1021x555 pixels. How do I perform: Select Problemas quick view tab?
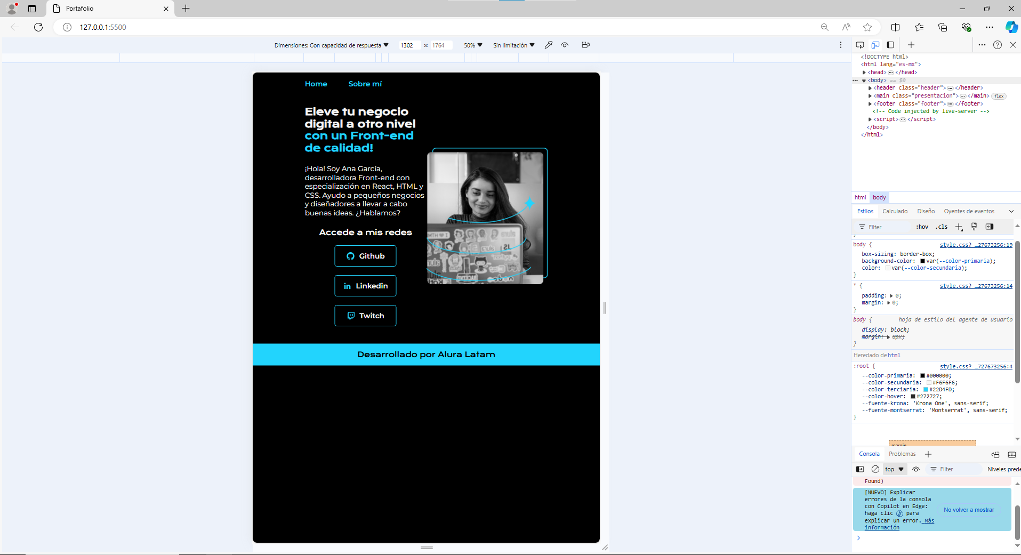(902, 454)
